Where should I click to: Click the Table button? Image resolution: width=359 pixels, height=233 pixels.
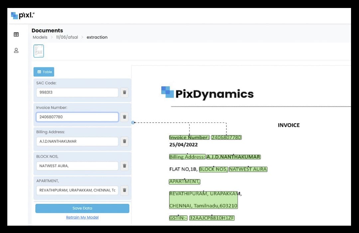[x=44, y=72]
